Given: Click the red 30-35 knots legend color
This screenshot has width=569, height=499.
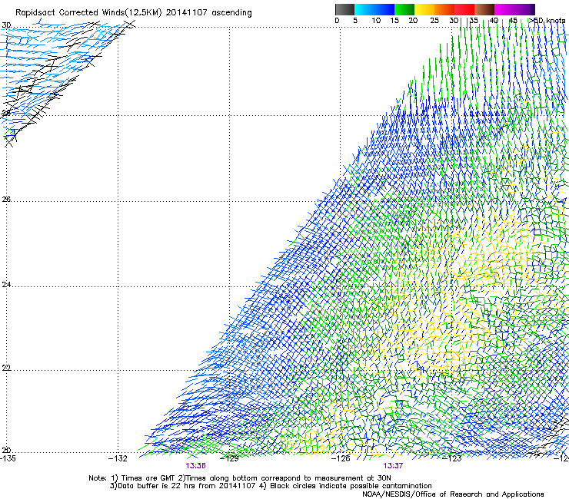Looking at the screenshot, I should [x=464, y=9].
